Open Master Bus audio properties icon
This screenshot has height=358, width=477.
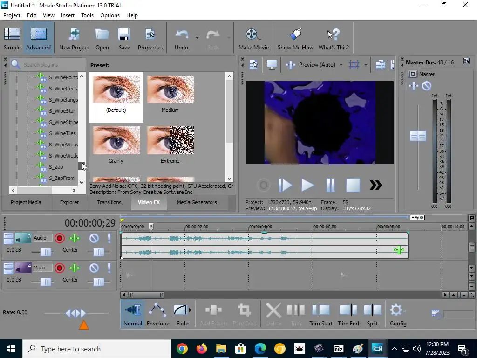point(466,61)
